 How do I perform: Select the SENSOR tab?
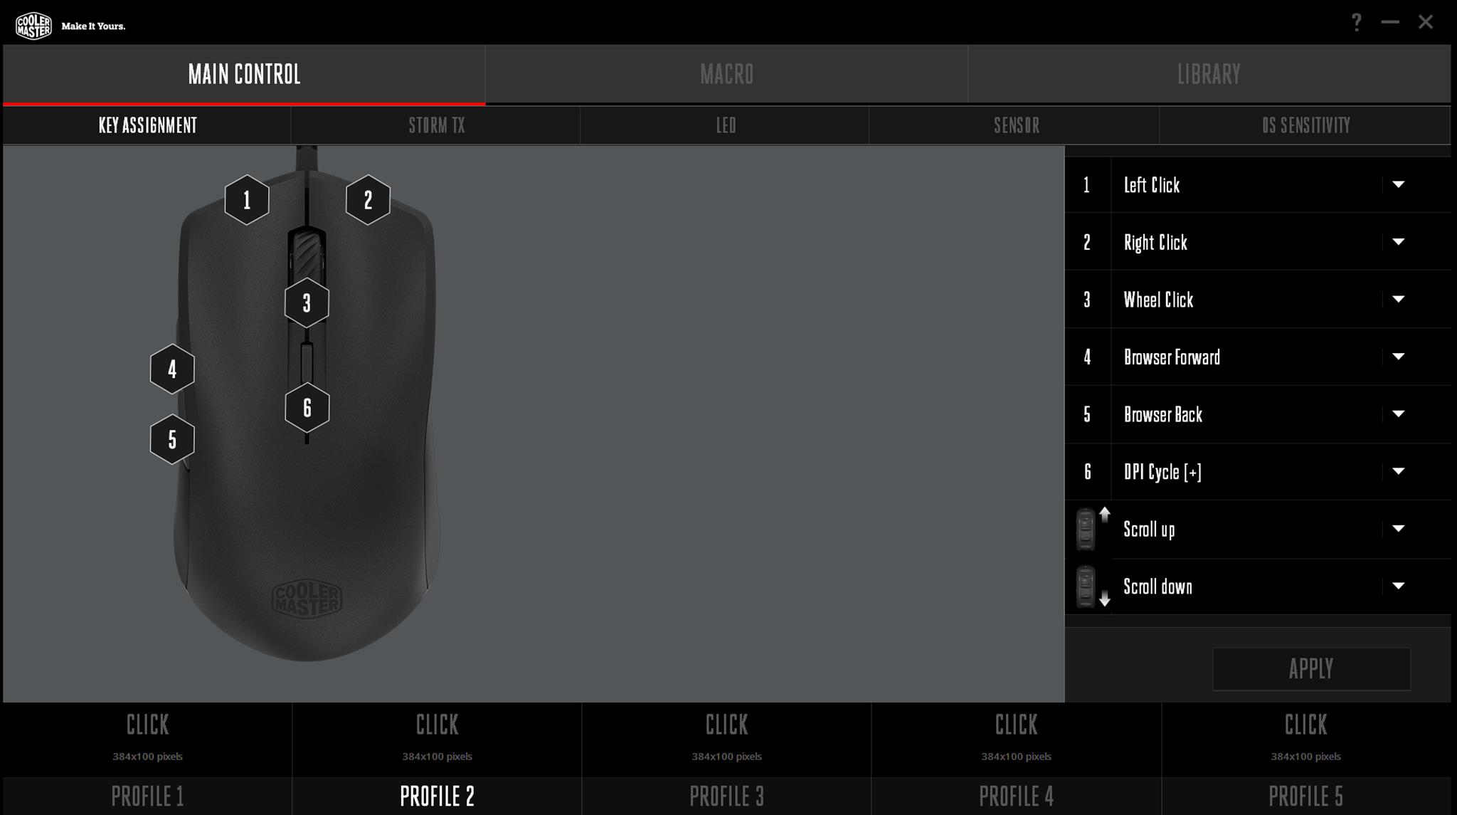pos(1016,124)
